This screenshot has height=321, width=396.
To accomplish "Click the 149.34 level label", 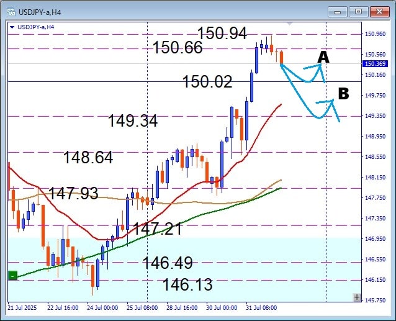I will 133,120.
